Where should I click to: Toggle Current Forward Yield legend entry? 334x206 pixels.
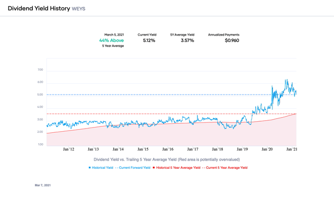[133, 168]
